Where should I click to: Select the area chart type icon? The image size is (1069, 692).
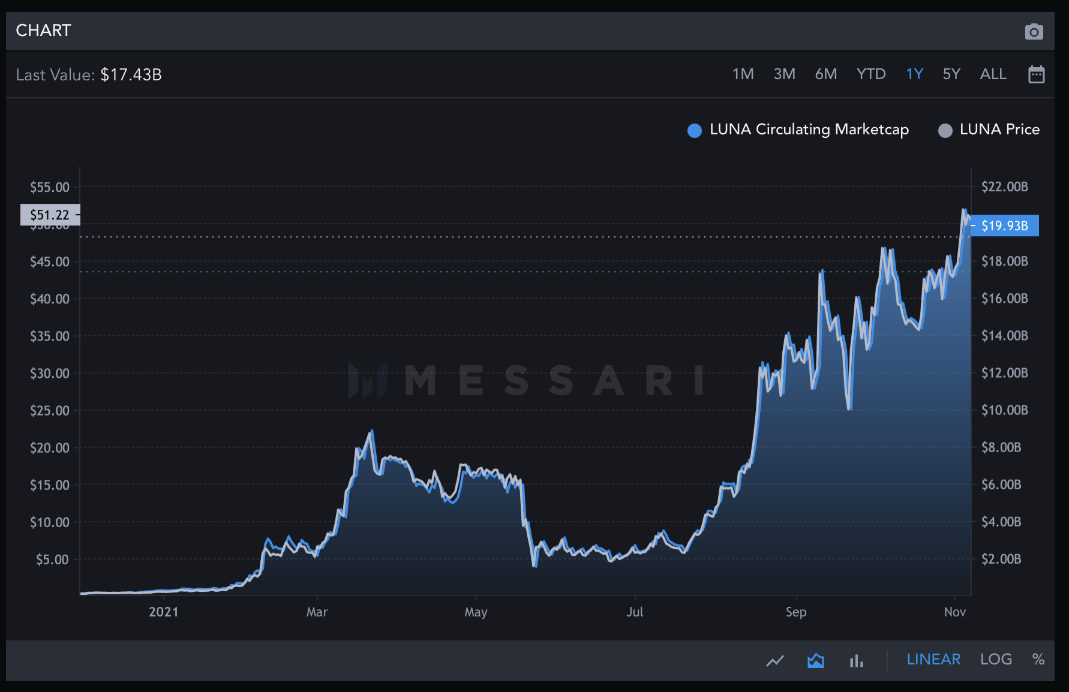[x=816, y=660]
